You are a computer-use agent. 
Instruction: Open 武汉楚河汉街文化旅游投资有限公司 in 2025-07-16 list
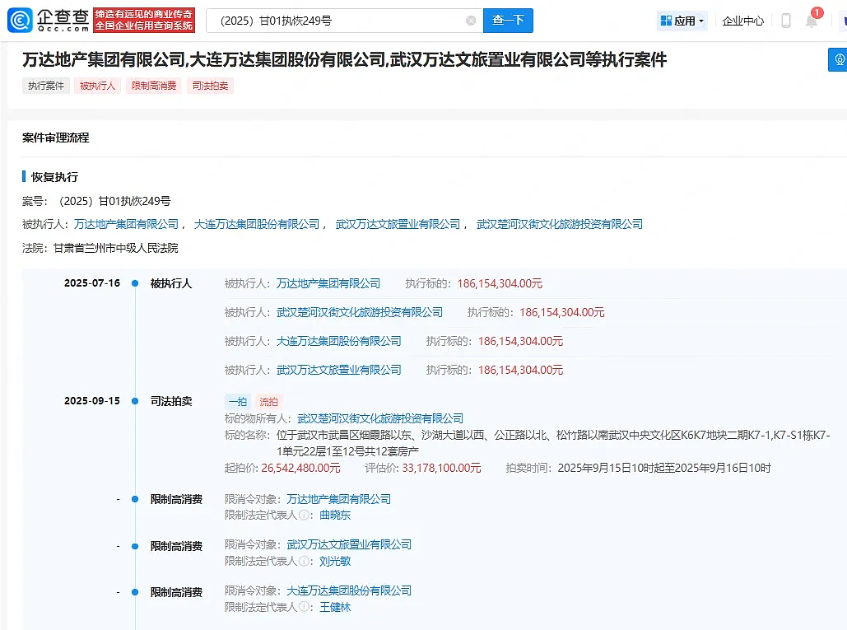[x=360, y=312]
